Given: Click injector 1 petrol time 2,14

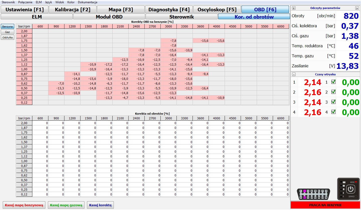Looking at the screenshot, I should click(x=313, y=82).
